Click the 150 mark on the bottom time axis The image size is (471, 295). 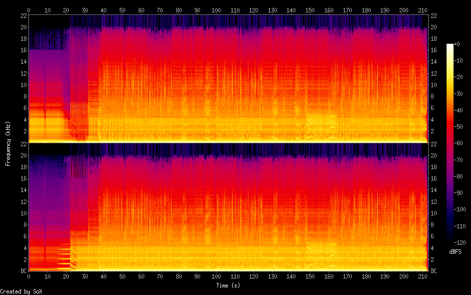(x=310, y=276)
